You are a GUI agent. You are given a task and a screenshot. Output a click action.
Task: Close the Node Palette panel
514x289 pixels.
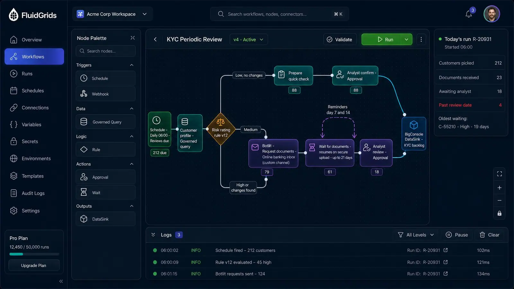(133, 38)
